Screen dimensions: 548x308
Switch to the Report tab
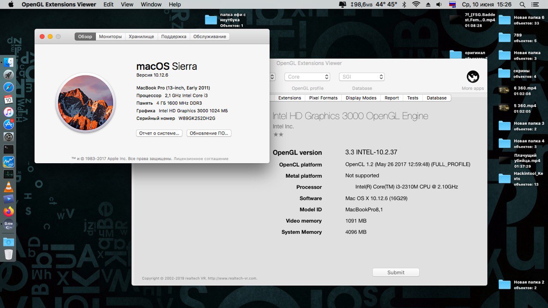pos(392,98)
